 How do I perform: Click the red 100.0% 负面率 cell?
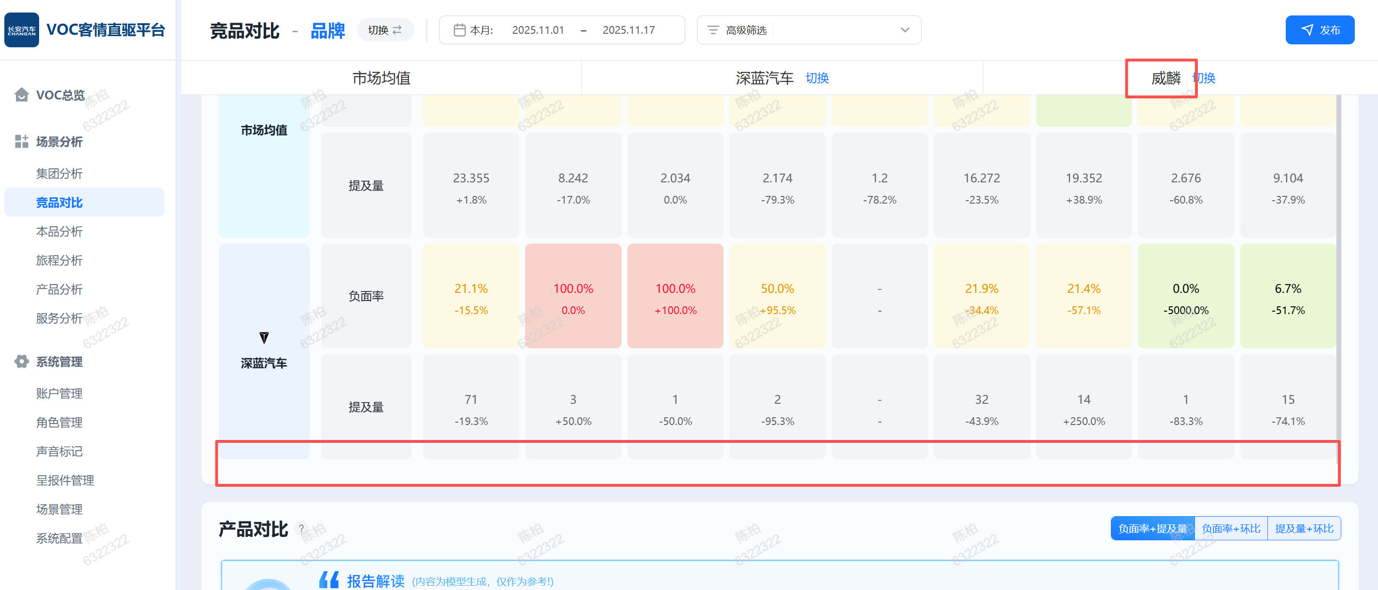[x=573, y=296]
